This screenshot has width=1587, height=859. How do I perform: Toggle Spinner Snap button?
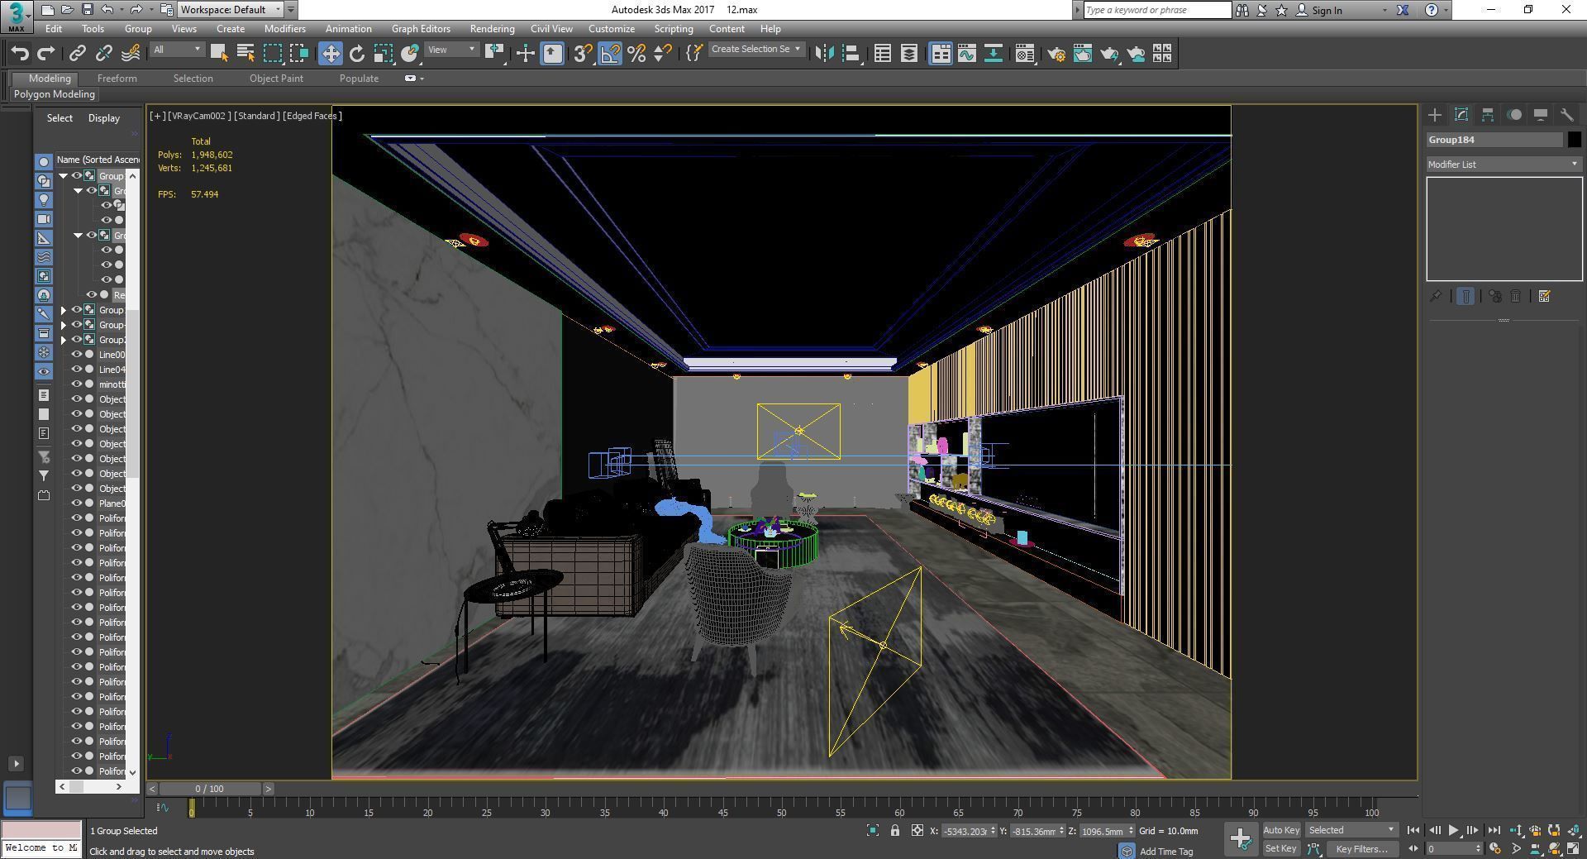663,54
